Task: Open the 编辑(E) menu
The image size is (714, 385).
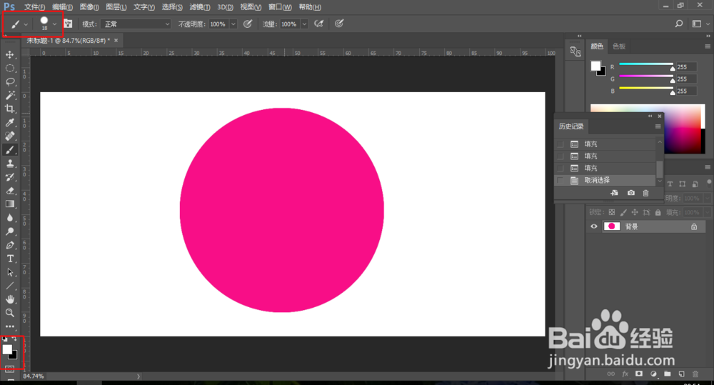Action: click(x=62, y=7)
